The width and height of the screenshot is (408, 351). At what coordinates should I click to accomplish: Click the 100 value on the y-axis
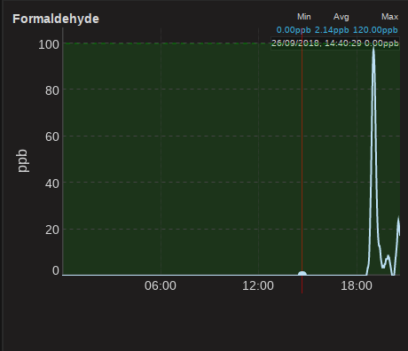tap(49, 44)
